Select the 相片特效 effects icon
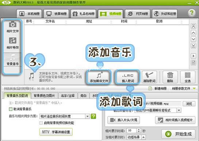The width and height of the screenshot is (199, 141). 12,40
